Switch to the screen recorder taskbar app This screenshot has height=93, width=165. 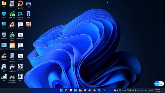tap(104, 90)
